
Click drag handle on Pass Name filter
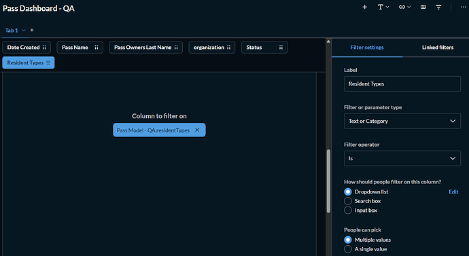97,48
